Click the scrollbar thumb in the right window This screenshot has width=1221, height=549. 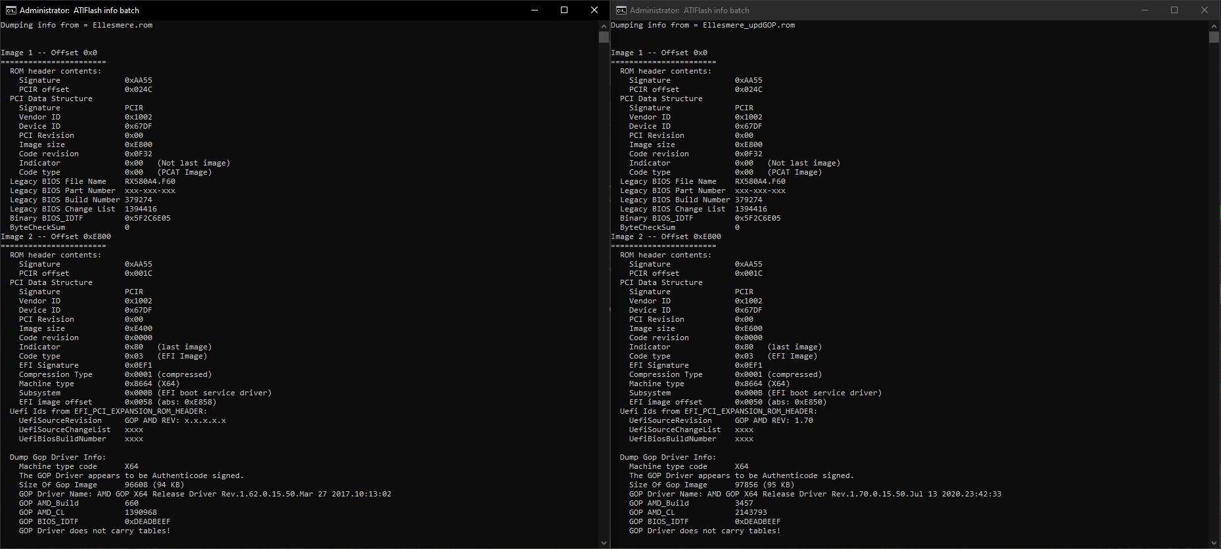coord(1214,37)
